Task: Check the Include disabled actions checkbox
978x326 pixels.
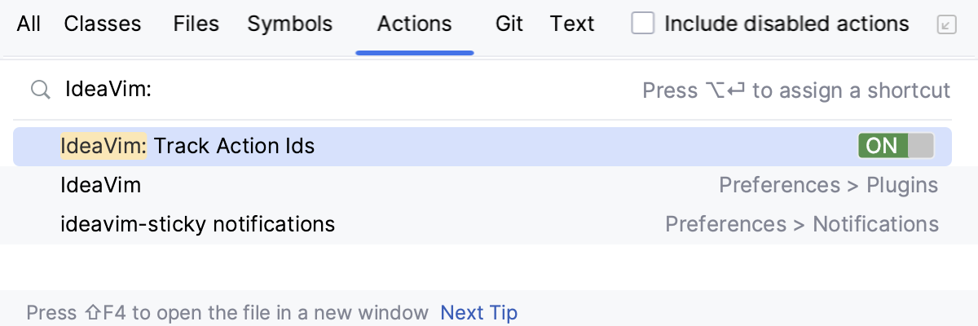Action: tap(644, 24)
